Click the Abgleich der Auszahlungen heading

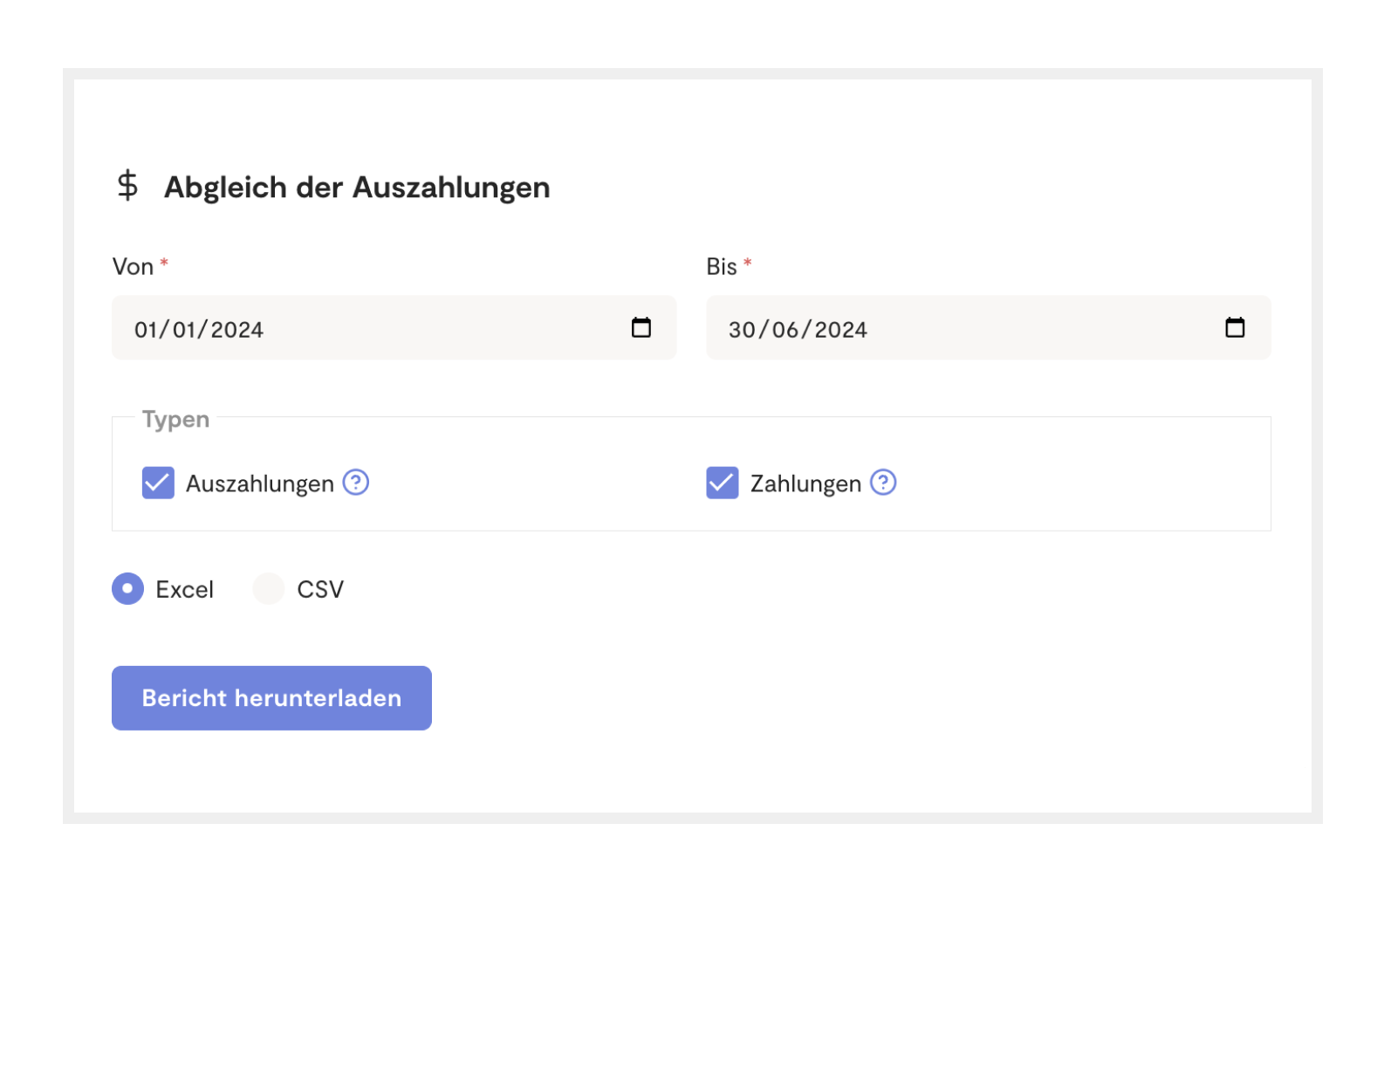(357, 188)
